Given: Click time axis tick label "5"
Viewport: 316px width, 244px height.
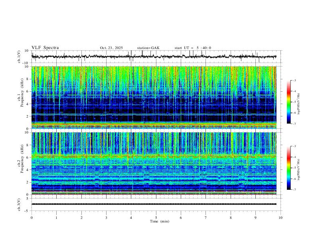Looking at the screenshot, I should click(156, 218).
